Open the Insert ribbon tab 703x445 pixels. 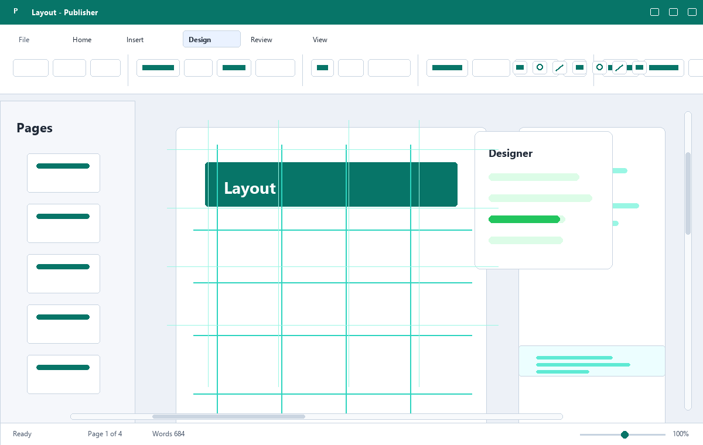tap(135, 40)
